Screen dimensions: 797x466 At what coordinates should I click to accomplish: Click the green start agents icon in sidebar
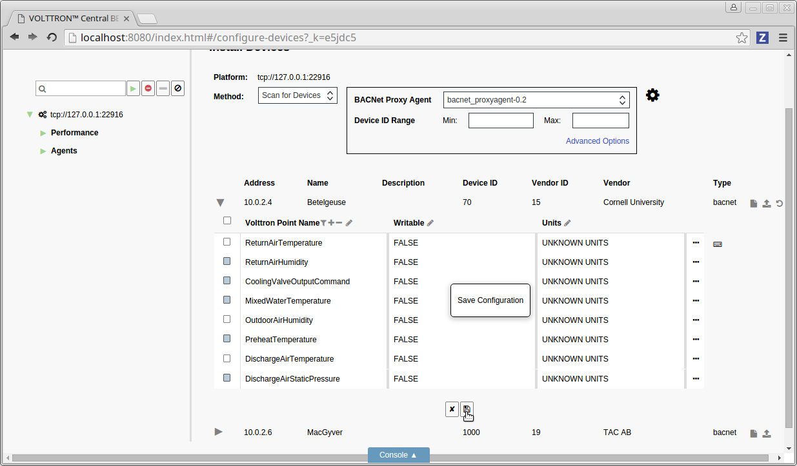coord(133,88)
